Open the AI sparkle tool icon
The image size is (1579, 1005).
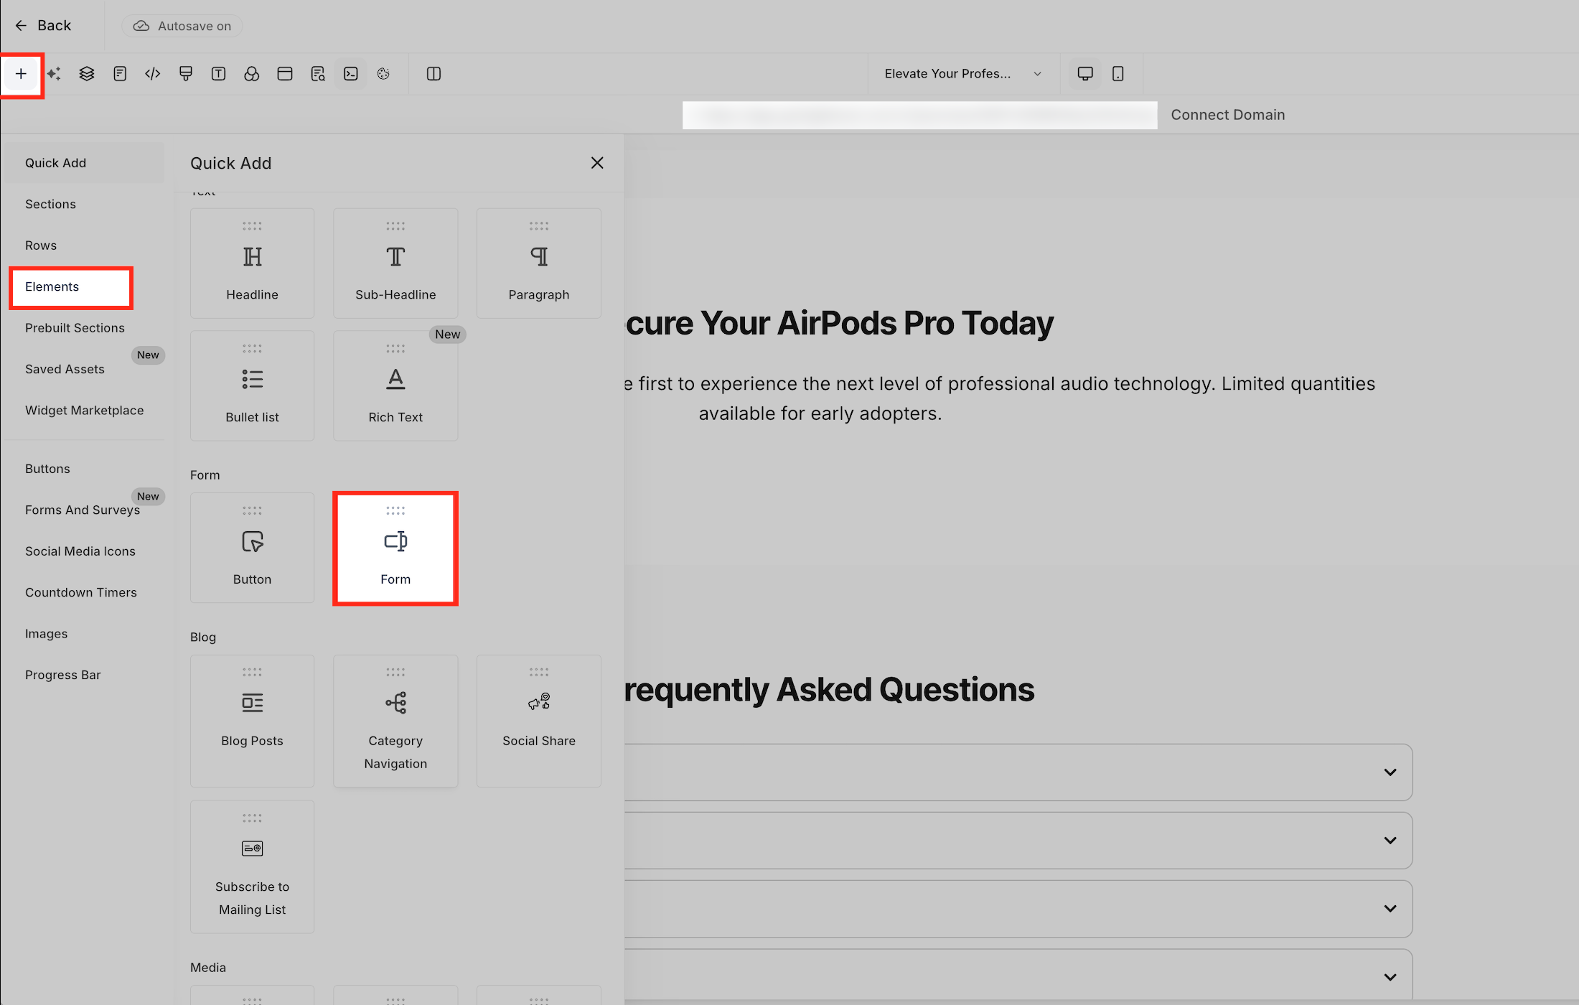point(54,74)
